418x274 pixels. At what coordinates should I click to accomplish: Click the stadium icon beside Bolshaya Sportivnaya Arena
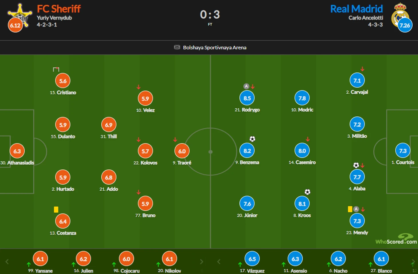click(177, 47)
